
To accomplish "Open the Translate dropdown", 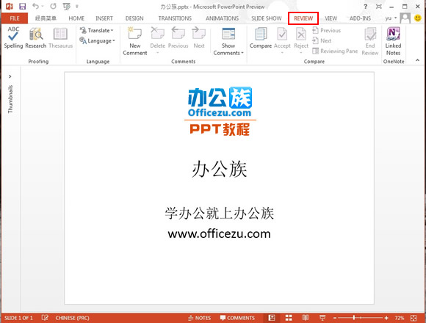I will point(96,30).
